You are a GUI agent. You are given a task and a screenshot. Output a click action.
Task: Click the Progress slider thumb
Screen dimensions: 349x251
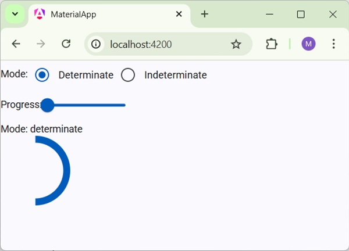tap(47, 105)
